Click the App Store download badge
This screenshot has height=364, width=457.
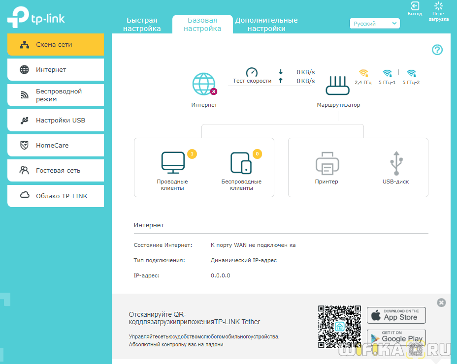tap(396, 315)
